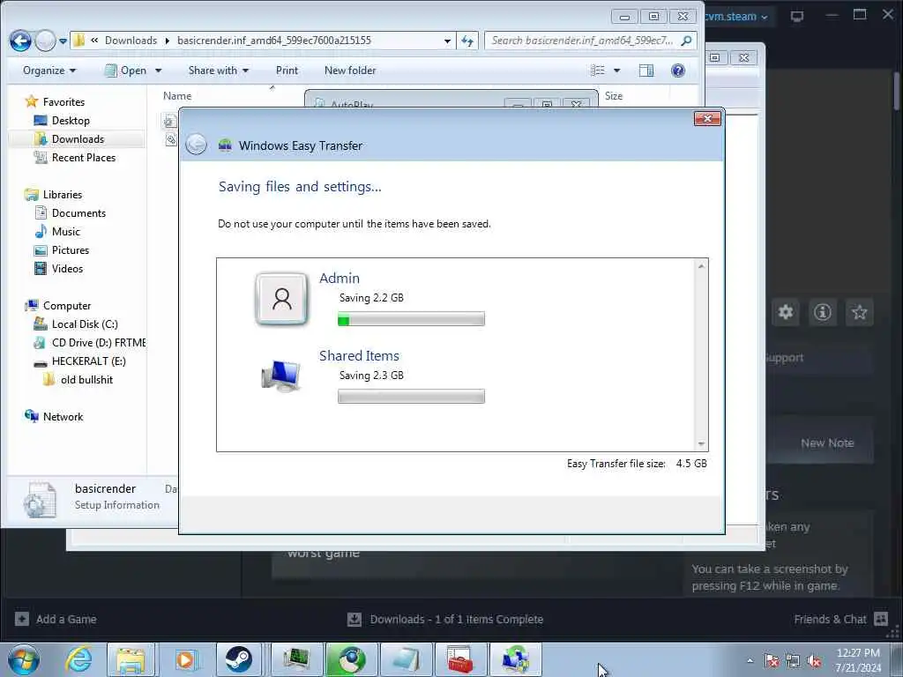Image resolution: width=903 pixels, height=677 pixels.
Task: Open Steam game settings gear icon
Action: pyautogui.click(x=786, y=312)
